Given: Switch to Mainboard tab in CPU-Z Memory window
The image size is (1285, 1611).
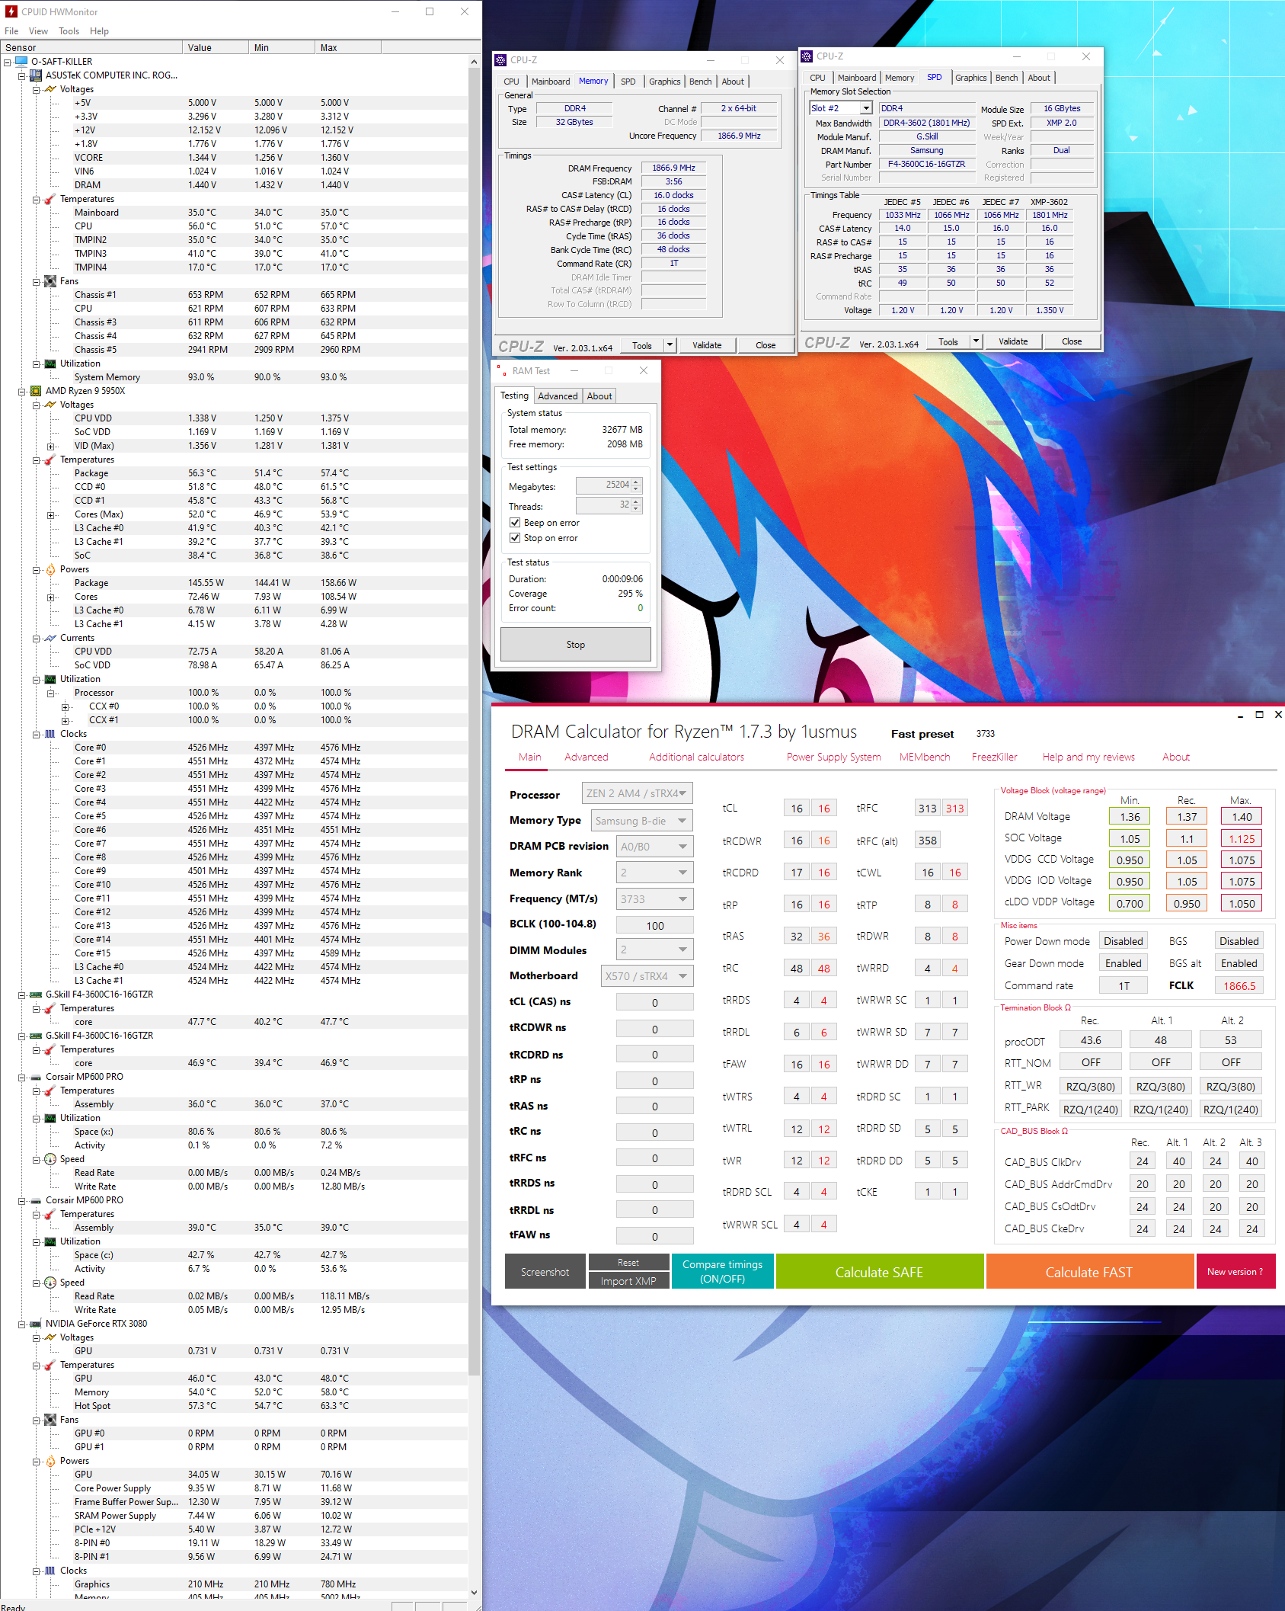Looking at the screenshot, I should (551, 82).
